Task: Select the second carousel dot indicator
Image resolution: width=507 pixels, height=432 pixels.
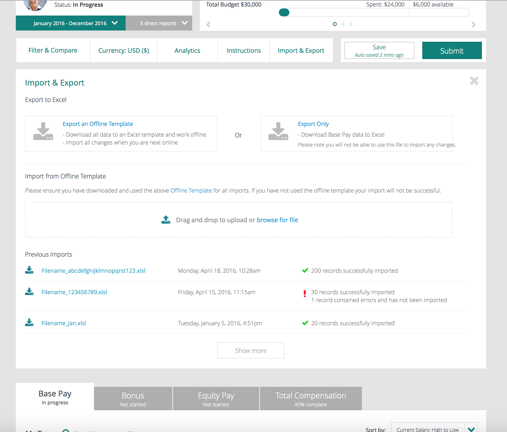Action: (x=343, y=24)
